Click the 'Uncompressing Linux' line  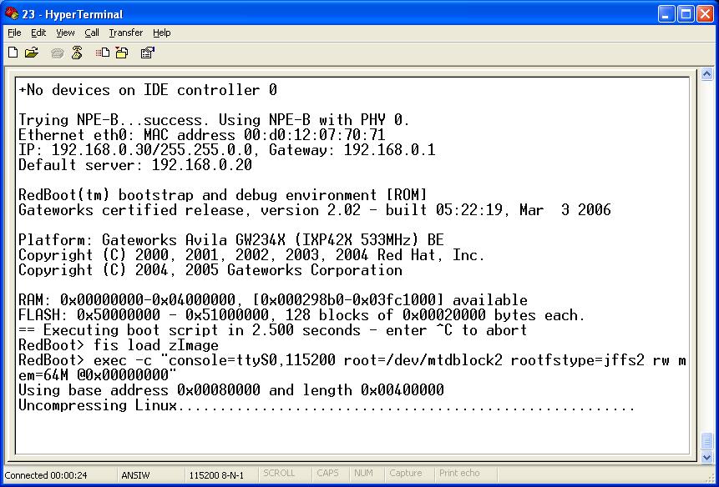tap(327, 405)
